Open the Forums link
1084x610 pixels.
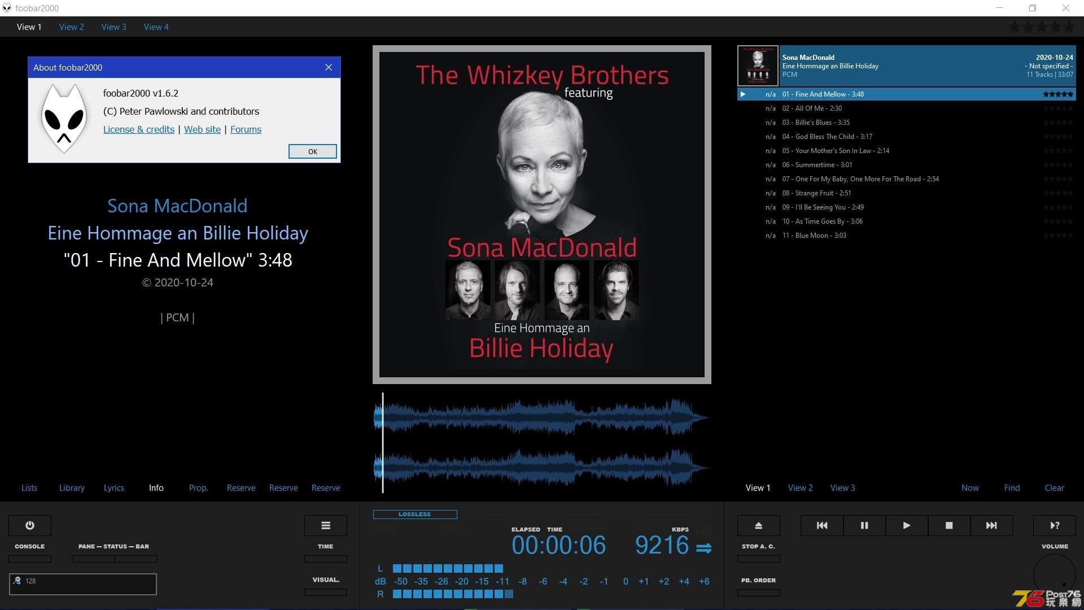(x=246, y=129)
